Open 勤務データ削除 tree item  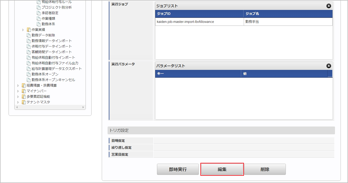click(43, 35)
